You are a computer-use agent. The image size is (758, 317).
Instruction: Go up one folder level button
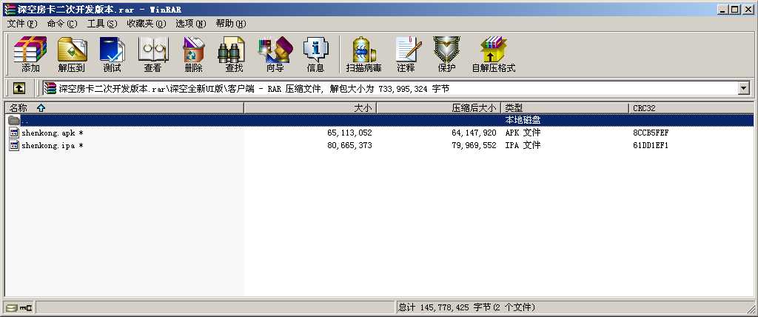19,88
